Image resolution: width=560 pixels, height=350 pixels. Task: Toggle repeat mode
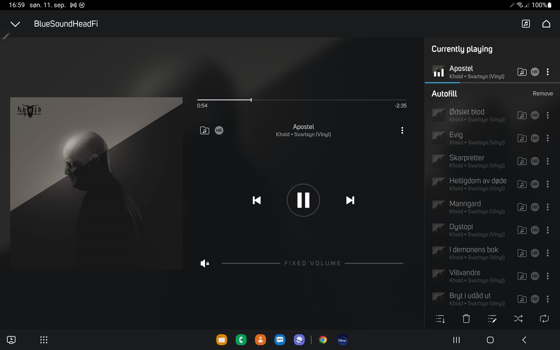(544, 319)
